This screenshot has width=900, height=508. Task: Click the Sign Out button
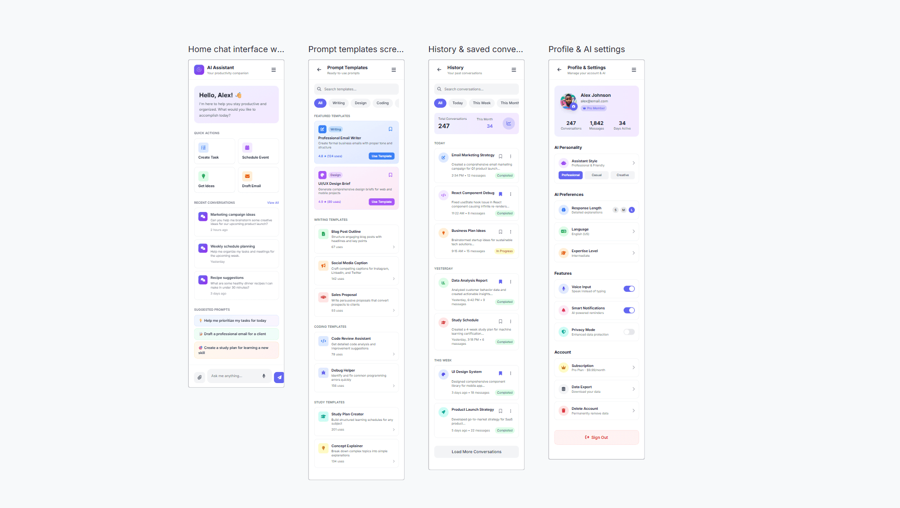pyautogui.click(x=596, y=437)
